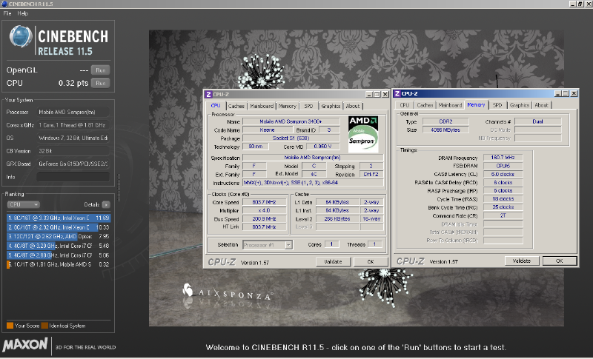The height and width of the screenshot is (359, 593).
Task: Switch to Graphics tab in right CPU-Z window
Action: pyautogui.click(x=520, y=105)
